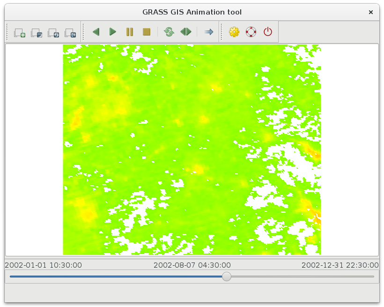Click the unfilled grey part of time slider
The image size is (384, 307).
point(303,277)
